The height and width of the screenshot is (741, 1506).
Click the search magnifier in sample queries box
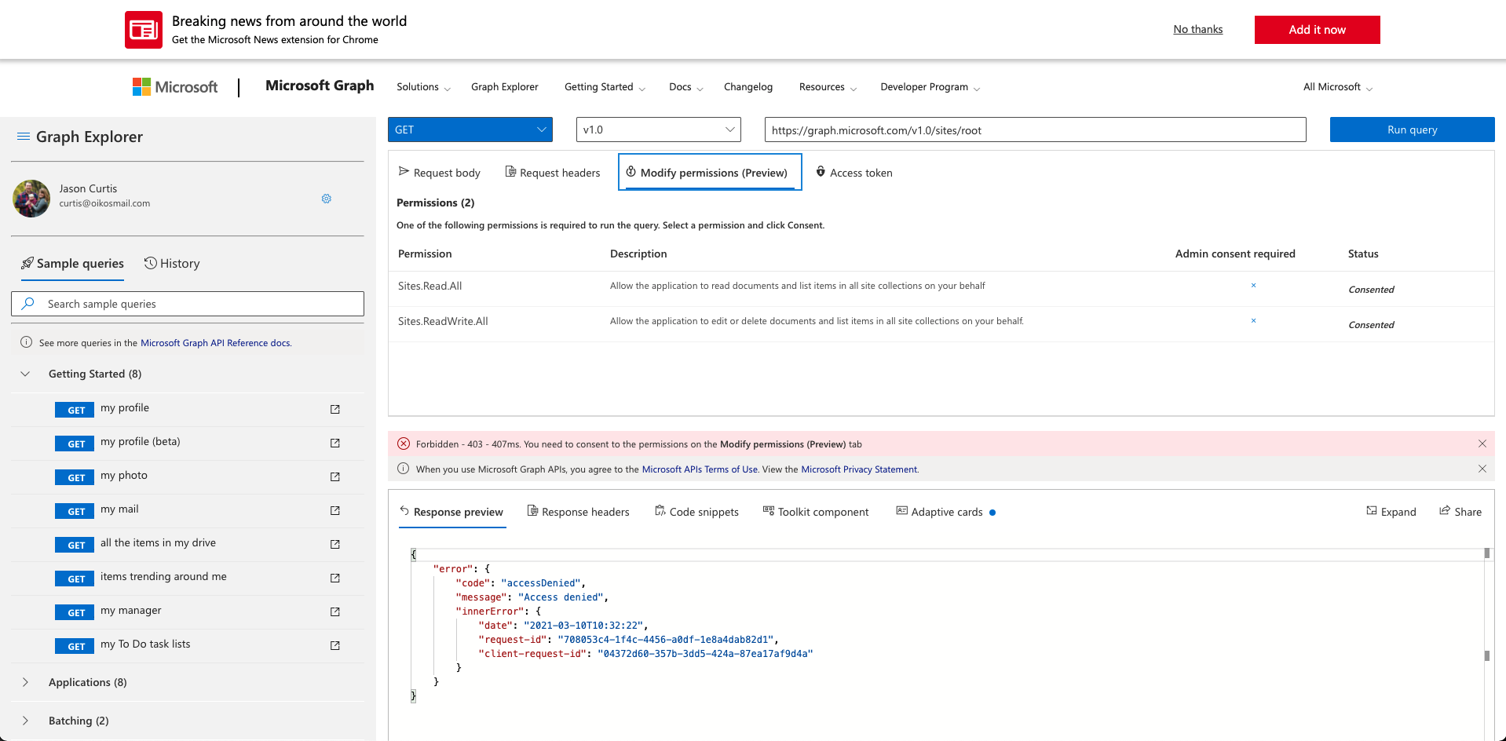tap(29, 304)
